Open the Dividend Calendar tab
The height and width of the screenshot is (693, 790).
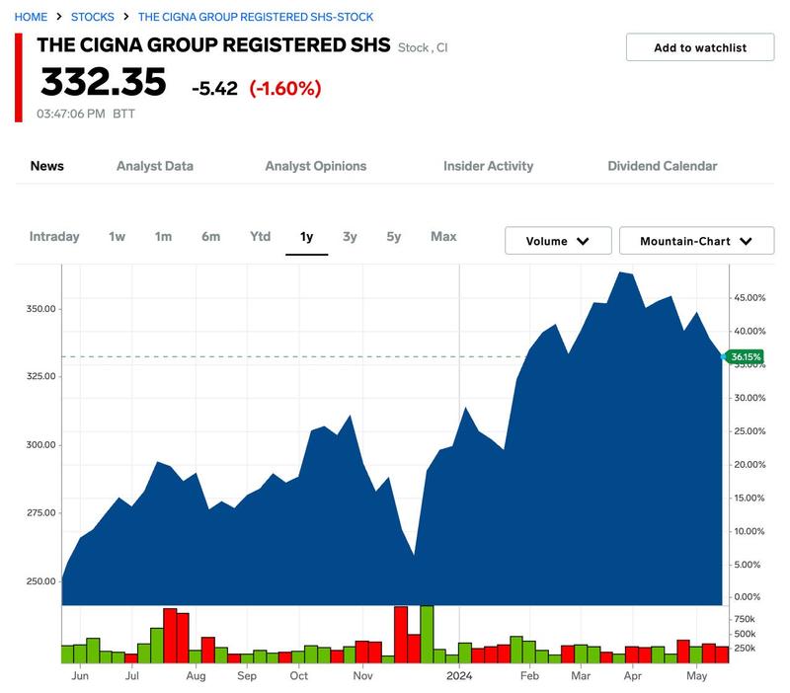(x=662, y=166)
